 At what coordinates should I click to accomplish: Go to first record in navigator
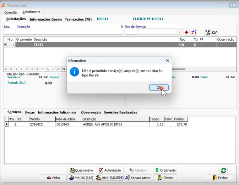point(6,69)
